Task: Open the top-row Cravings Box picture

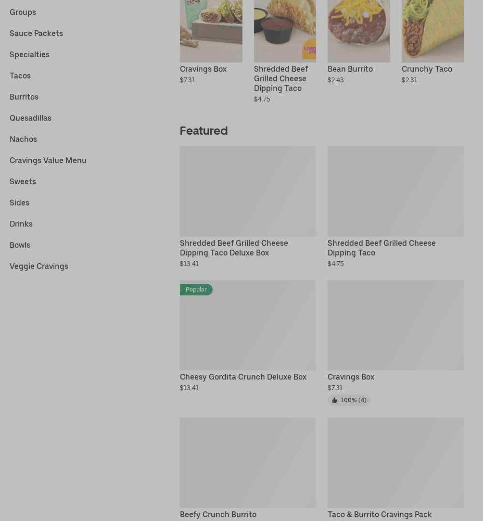Action: tap(211, 31)
